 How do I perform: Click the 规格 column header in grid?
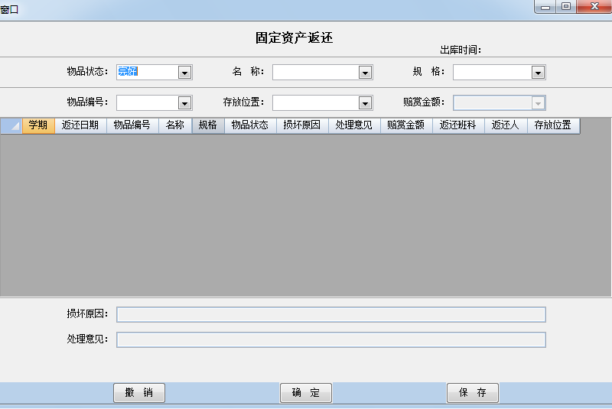pos(207,125)
